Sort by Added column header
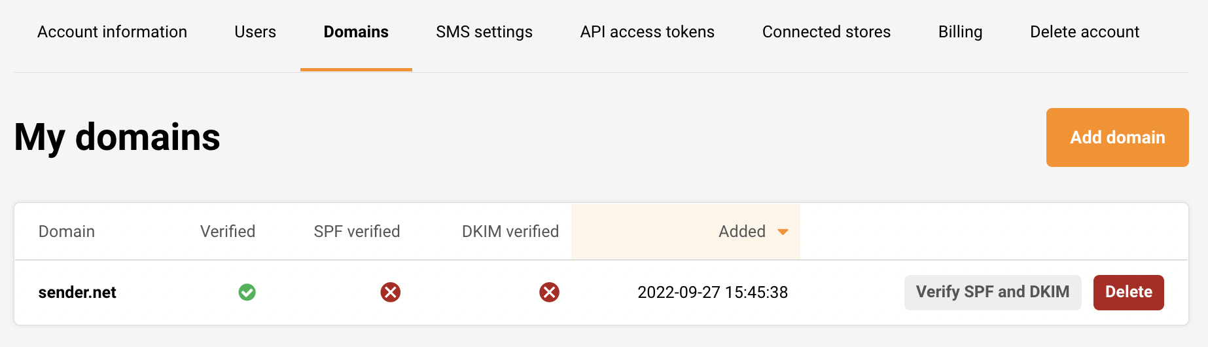 [741, 232]
